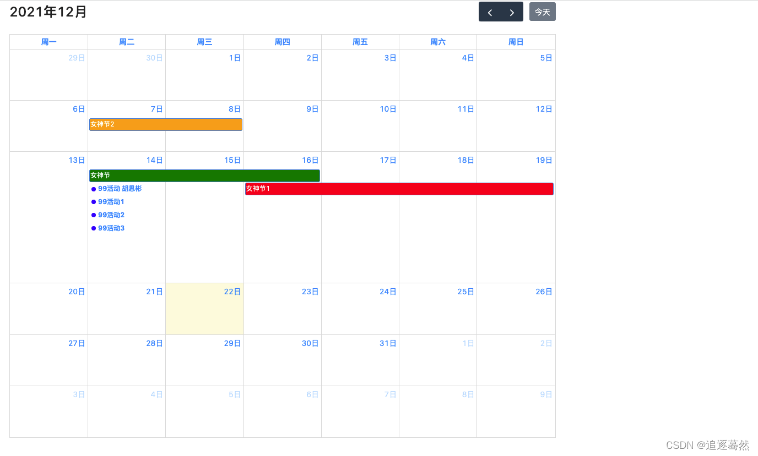Click the right arrow to view next month

point(511,12)
